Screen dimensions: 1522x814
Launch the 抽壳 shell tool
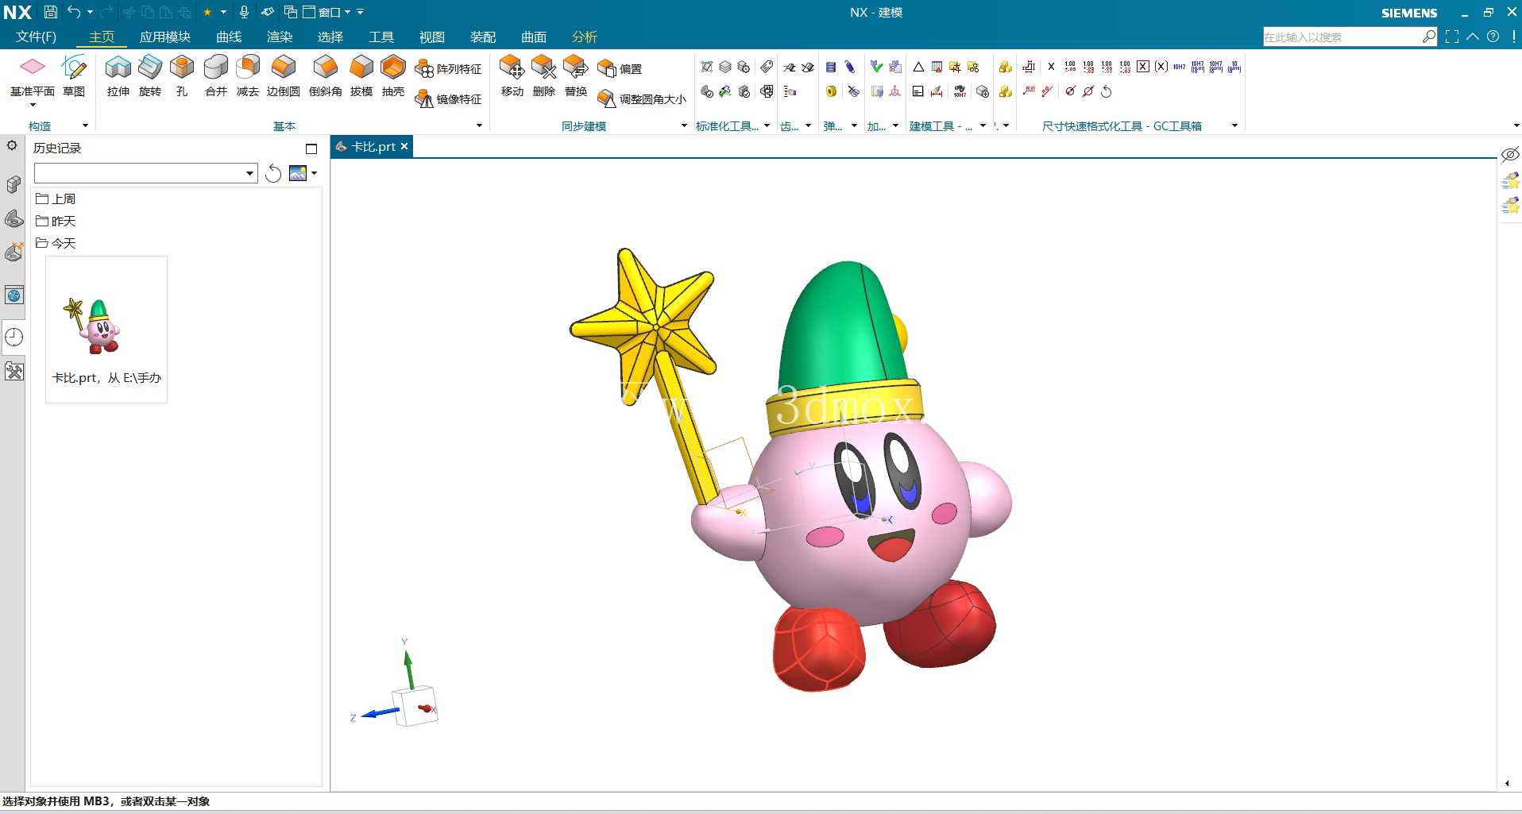[x=393, y=76]
